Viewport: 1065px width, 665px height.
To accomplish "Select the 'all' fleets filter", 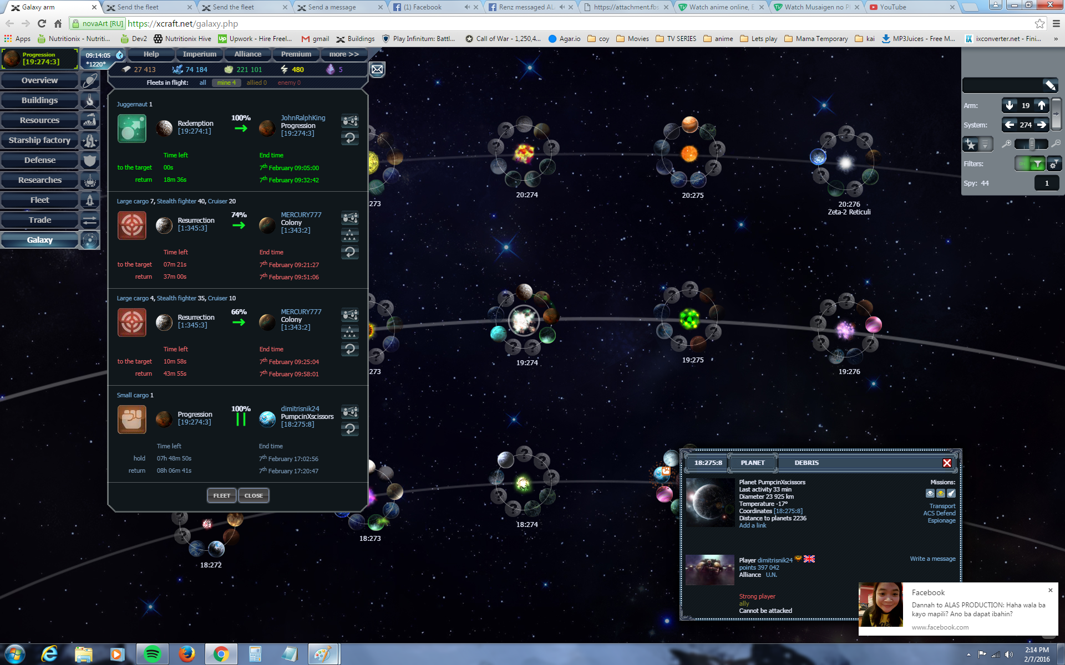I will point(202,83).
